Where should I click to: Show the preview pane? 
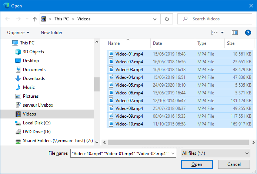click(235, 33)
